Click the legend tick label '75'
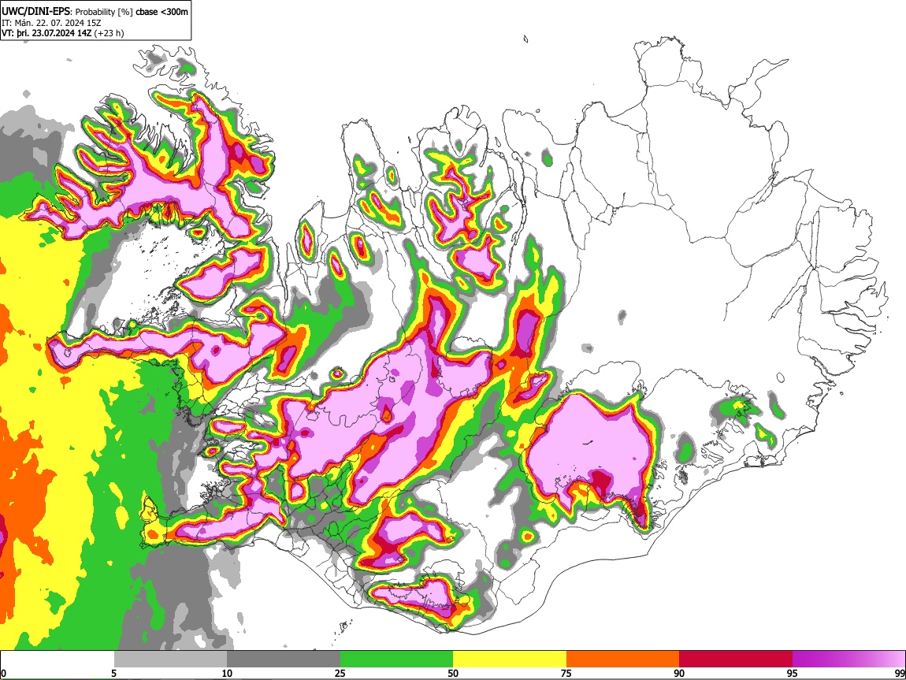 pos(566,673)
